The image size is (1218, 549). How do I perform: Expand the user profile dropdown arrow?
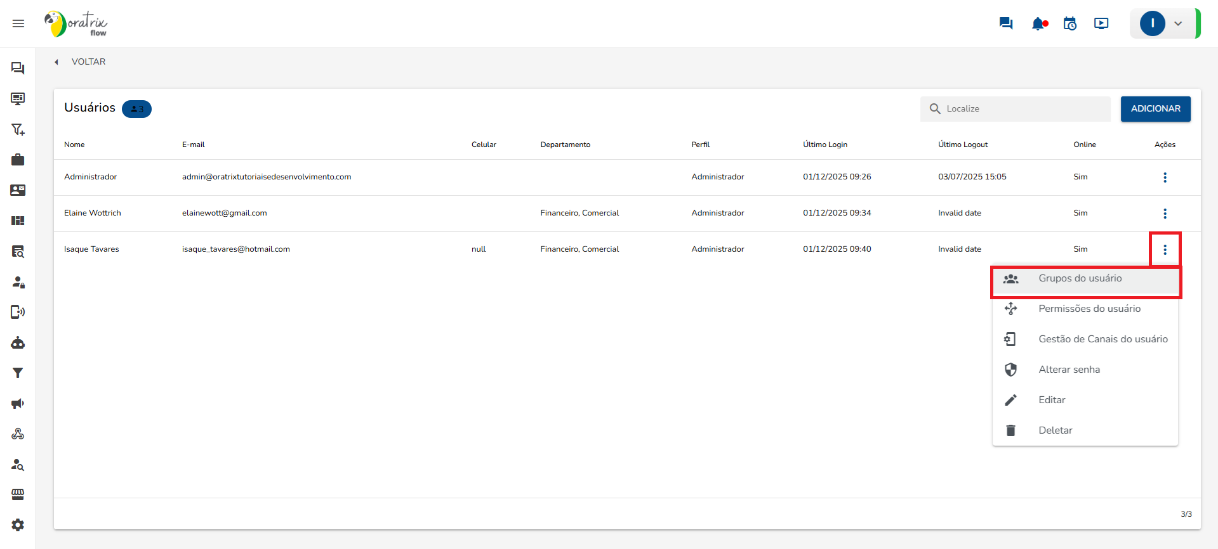click(1178, 23)
